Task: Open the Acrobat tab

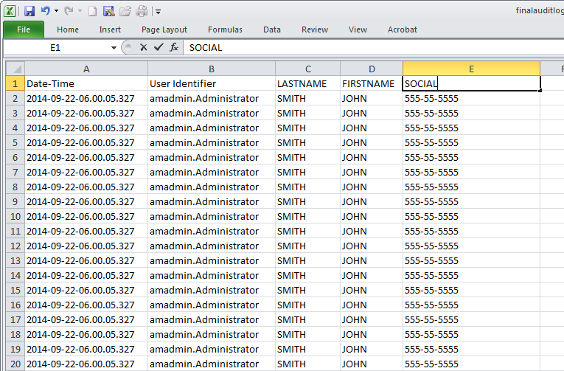Action: click(403, 30)
